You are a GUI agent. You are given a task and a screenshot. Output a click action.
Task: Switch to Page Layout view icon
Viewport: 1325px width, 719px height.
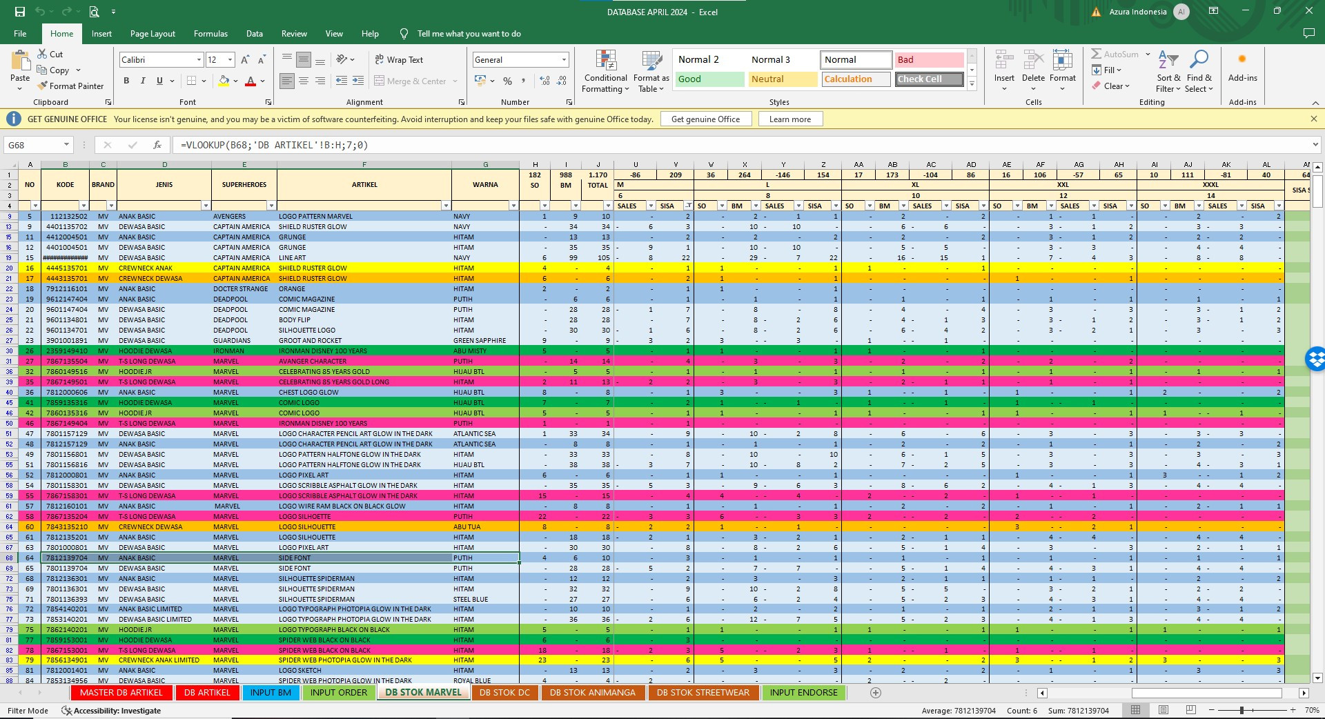pyautogui.click(x=1164, y=710)
